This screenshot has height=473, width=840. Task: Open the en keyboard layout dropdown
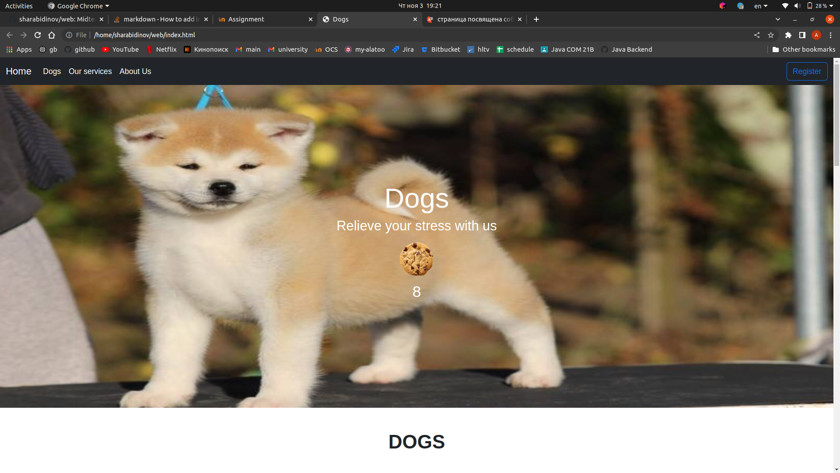[x=761, y=6]
